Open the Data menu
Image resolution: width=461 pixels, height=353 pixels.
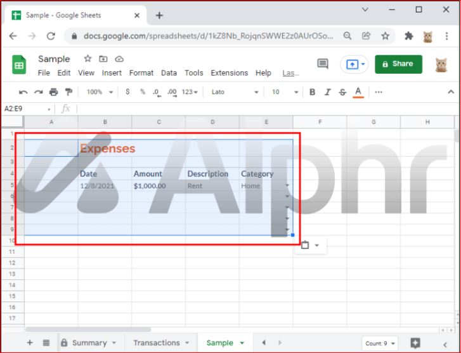click(x=169, y=73)
